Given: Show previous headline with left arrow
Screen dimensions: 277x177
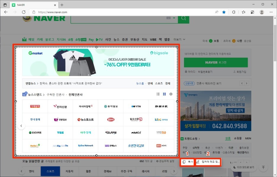Looking at the screenshot, I should 242,83.
